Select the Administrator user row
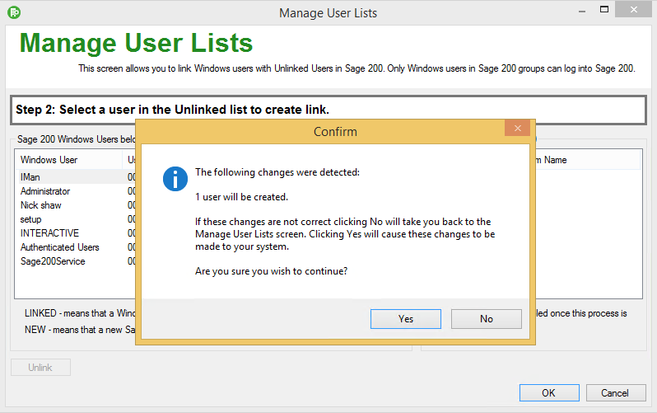This screenshot has width=657, height=413. click(x=45, y=191)
